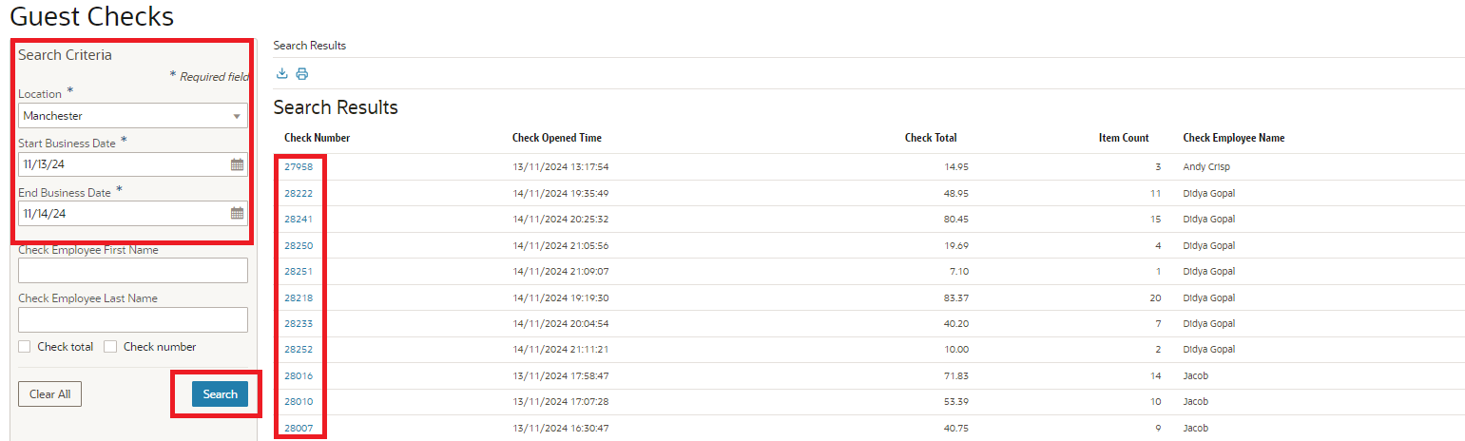Click the print search results icon
1465x441 pixels.
302,74
